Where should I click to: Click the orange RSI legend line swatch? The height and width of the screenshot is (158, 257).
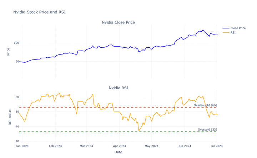pyautogui.click(x=226, y=32)
